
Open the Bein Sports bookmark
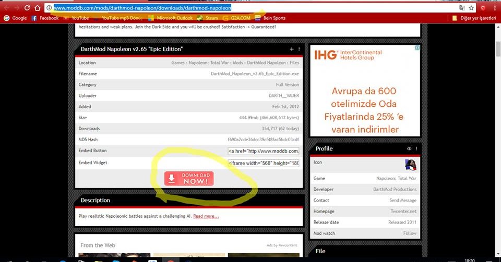270,18
